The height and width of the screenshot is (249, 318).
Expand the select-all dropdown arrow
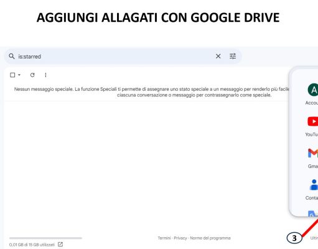(x=19, y=75)
